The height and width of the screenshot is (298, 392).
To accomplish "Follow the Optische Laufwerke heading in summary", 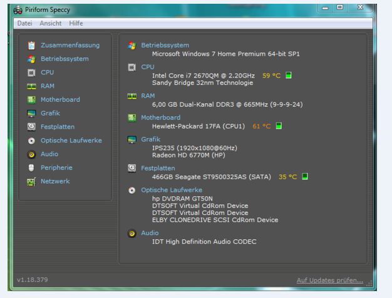I will pyautogui.click(x=172, y=190).
